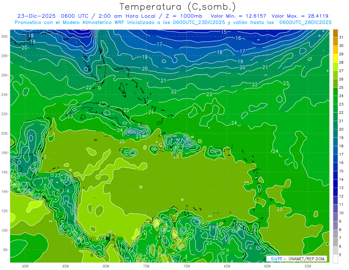The width and height of the screenshot is (349, 270).
Task: Click legend swatch between 9 and 10
Action: 335,217
